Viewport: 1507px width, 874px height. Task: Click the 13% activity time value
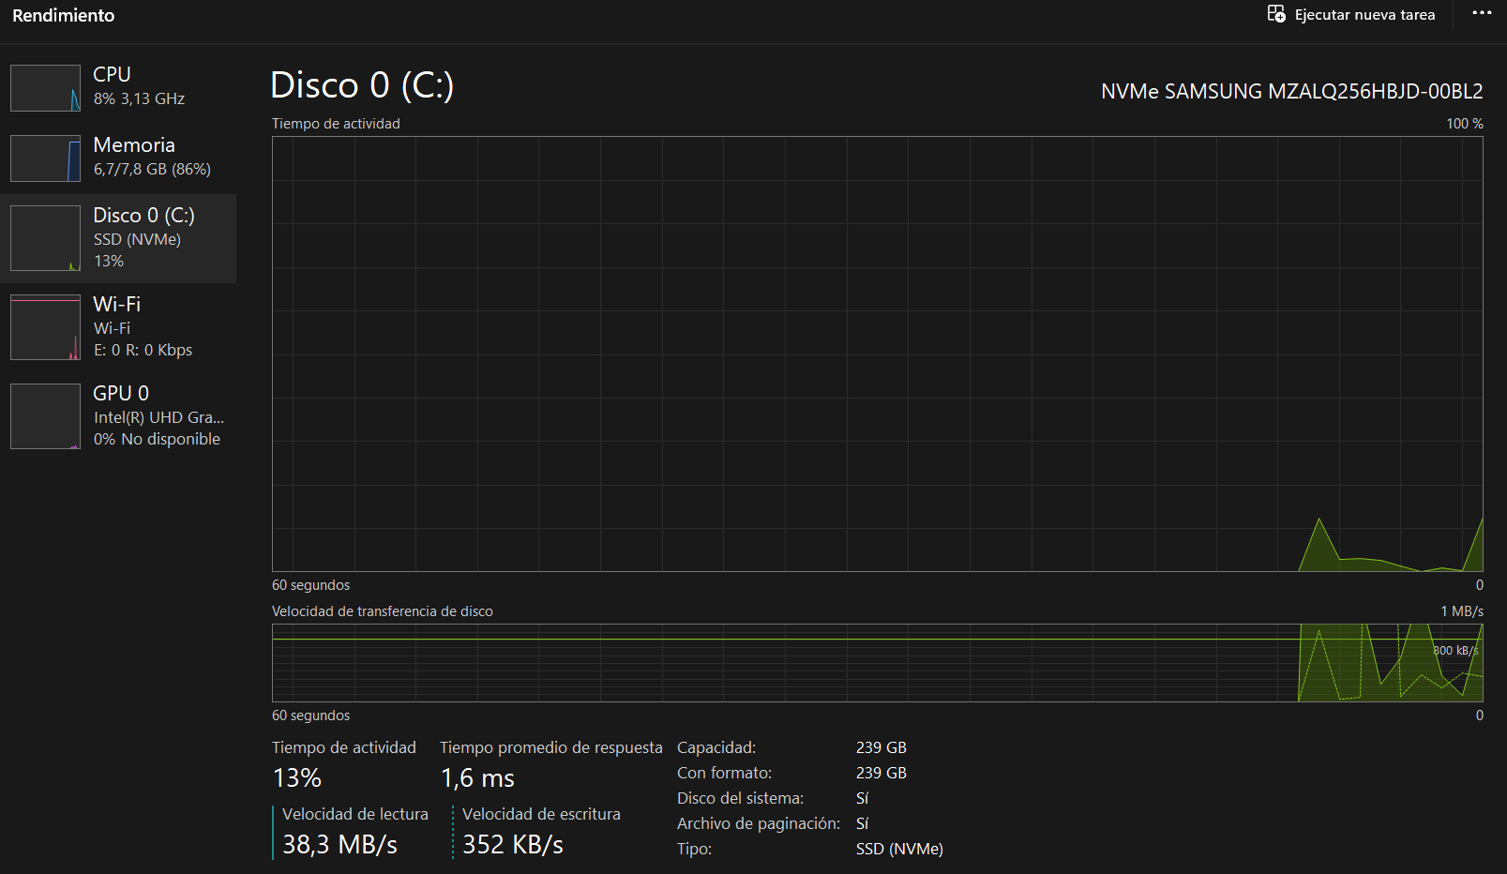[297, 778]
